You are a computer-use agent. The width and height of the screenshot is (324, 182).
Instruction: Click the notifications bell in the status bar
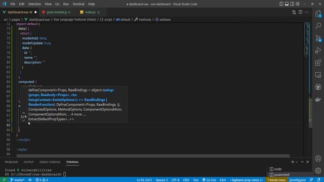(318, 180)
